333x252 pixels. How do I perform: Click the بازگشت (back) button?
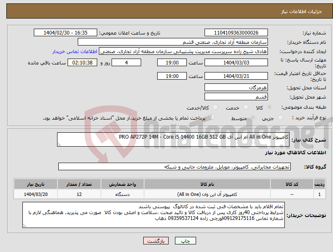coord(156,241)
